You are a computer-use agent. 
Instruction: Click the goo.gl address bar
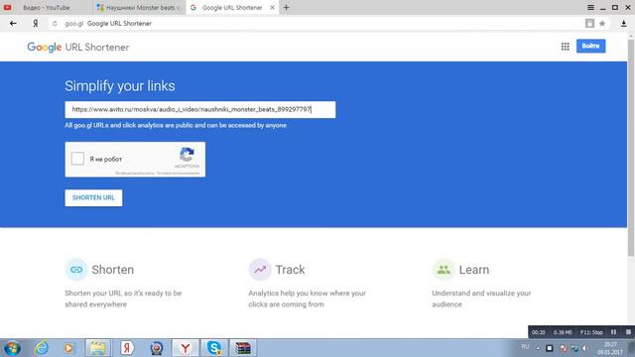click(x=316, y=24)
